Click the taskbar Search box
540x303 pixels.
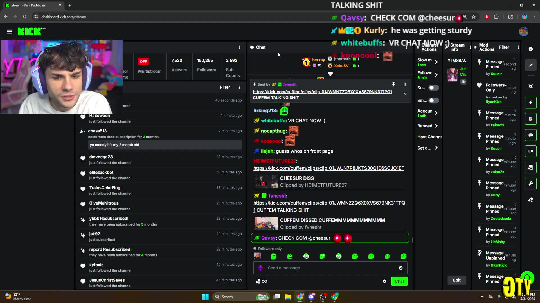(241, 297)
